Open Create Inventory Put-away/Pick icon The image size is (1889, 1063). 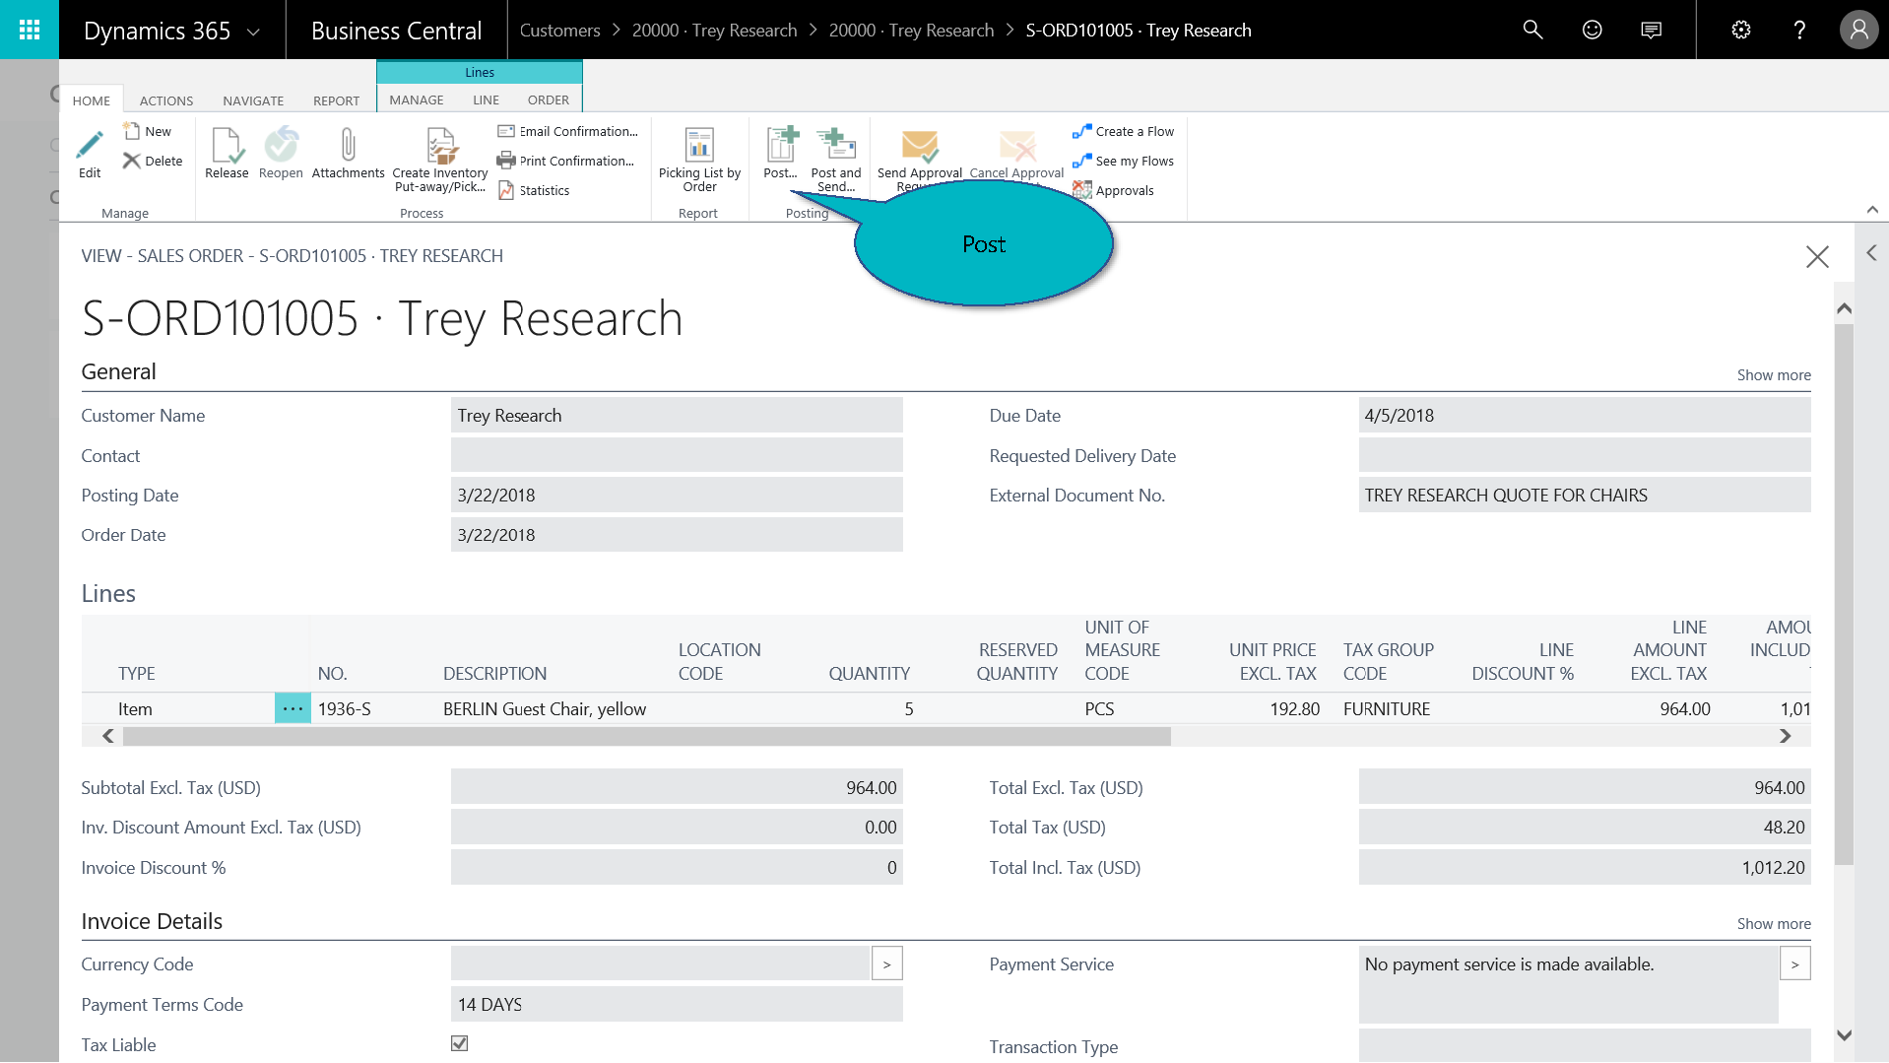440,147
